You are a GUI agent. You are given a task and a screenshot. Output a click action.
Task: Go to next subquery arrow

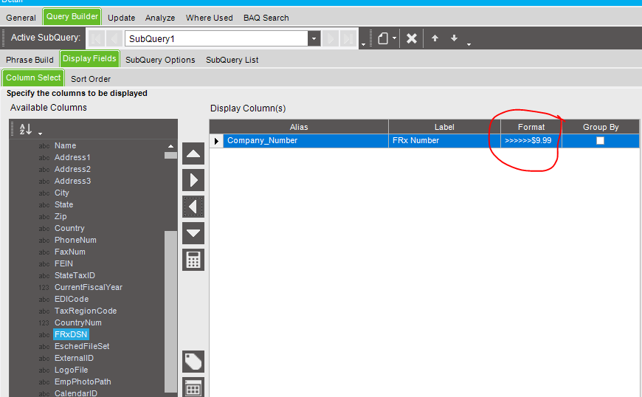pos(331,38)
